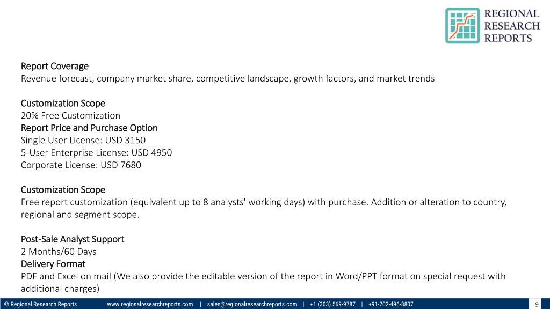Click the +1 (303) 569-9787 phone number
This screenshot has height=309, width=550.
(332, 304)
